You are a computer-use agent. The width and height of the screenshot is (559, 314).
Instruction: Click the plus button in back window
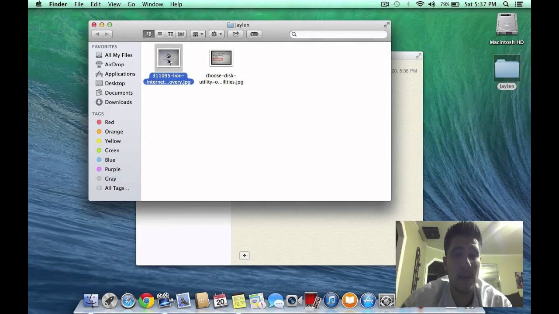click(x=245, y=256)
